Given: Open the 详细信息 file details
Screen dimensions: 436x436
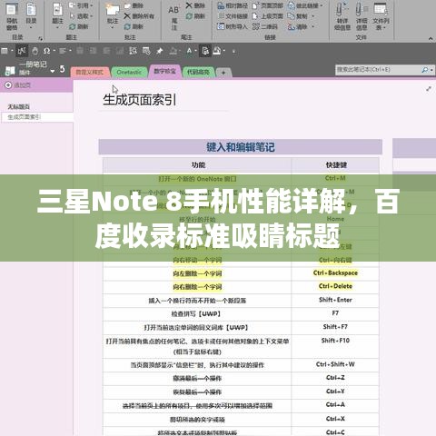Looking at the screenshot, I should pyautogui.click(x=362, y=15).
